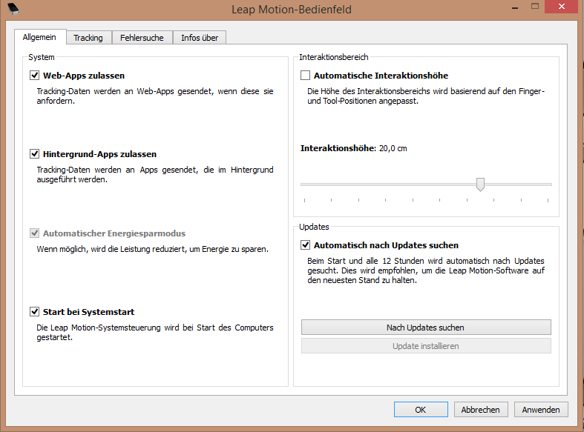Enable Automatische Interaktionshöhe
The height and width of the screenshot is (432, 584).
(x=305, y=76)
